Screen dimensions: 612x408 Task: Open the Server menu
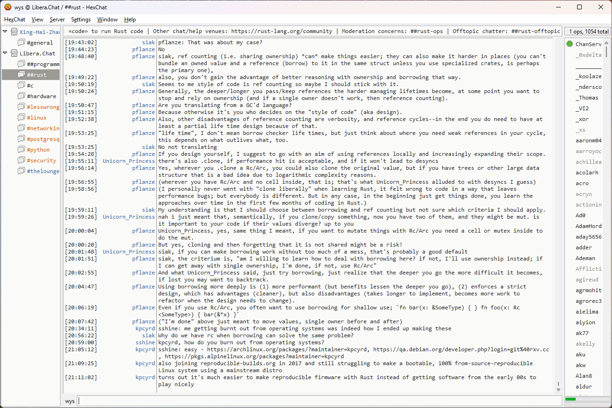point(57,20)
